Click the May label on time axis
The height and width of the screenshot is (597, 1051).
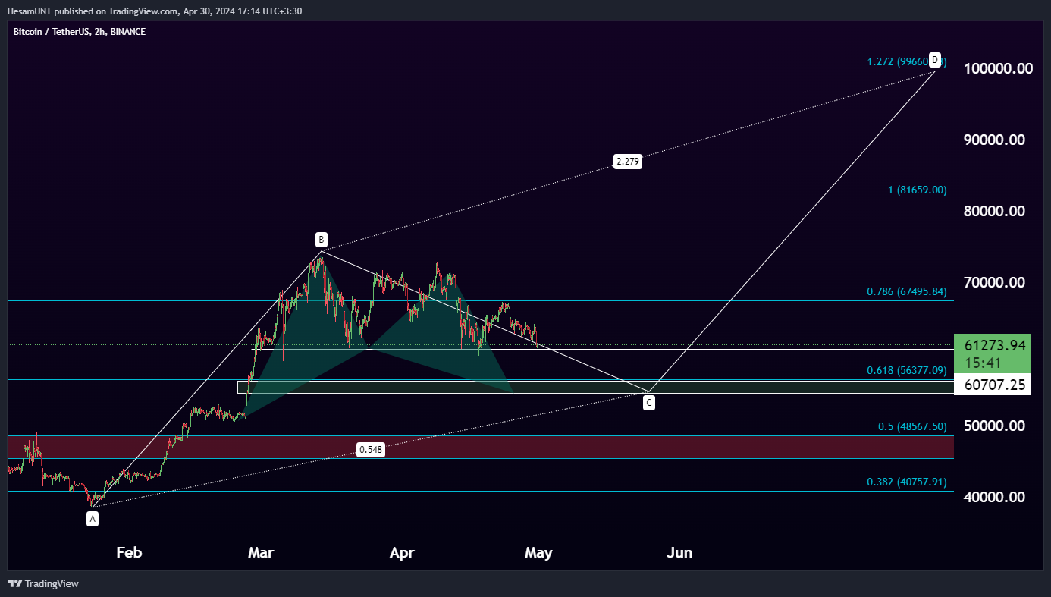[x=538, y=553]
